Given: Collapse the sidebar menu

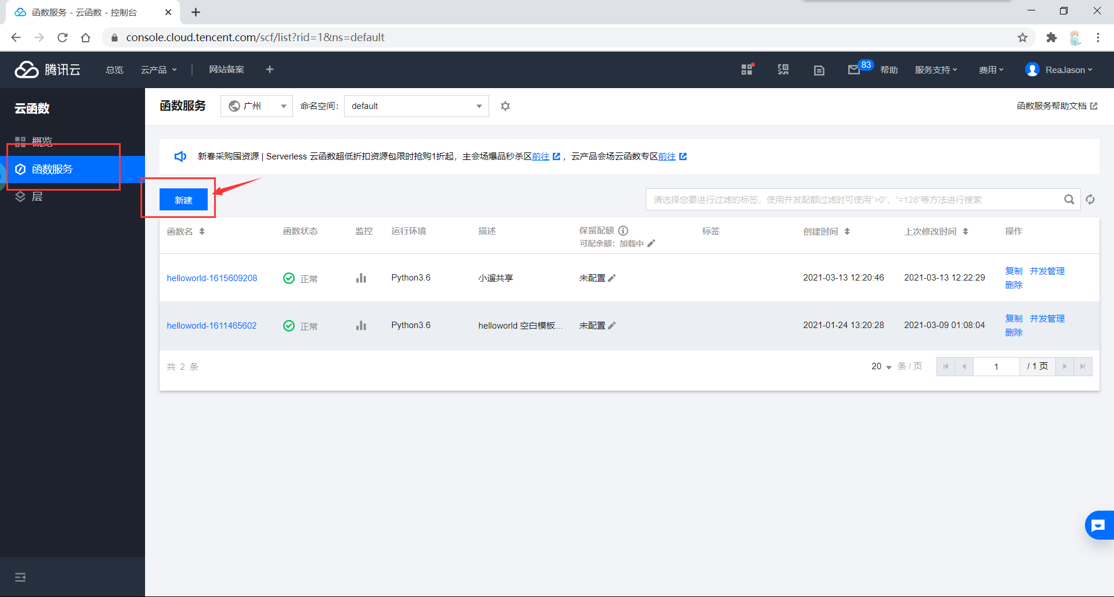Looking at the screenshot, I should pos(20,577).
